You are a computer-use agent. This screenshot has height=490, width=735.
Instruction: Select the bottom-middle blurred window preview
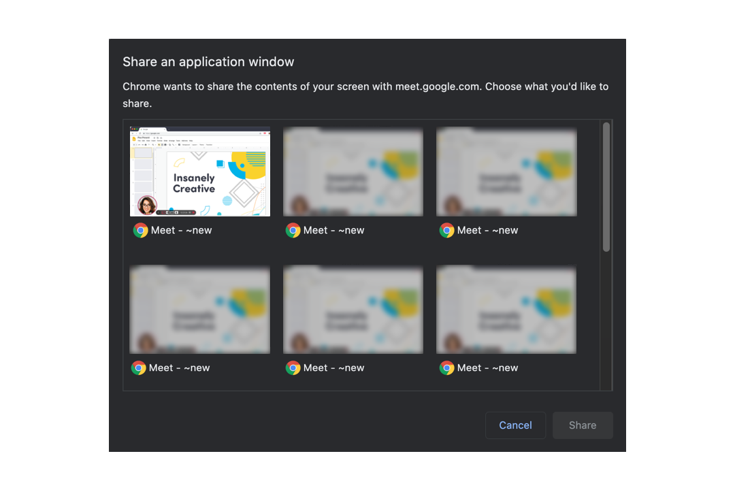click(353, 310)
